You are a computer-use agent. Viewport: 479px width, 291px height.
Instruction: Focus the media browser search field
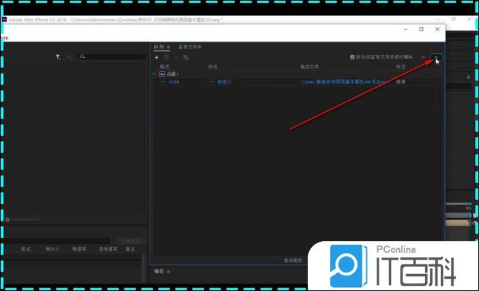point(113,57)
